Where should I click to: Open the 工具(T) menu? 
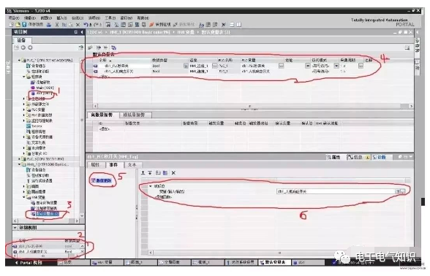coord(110,18)
